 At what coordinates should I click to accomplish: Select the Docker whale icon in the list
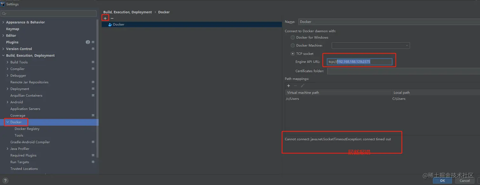point(110,24)
